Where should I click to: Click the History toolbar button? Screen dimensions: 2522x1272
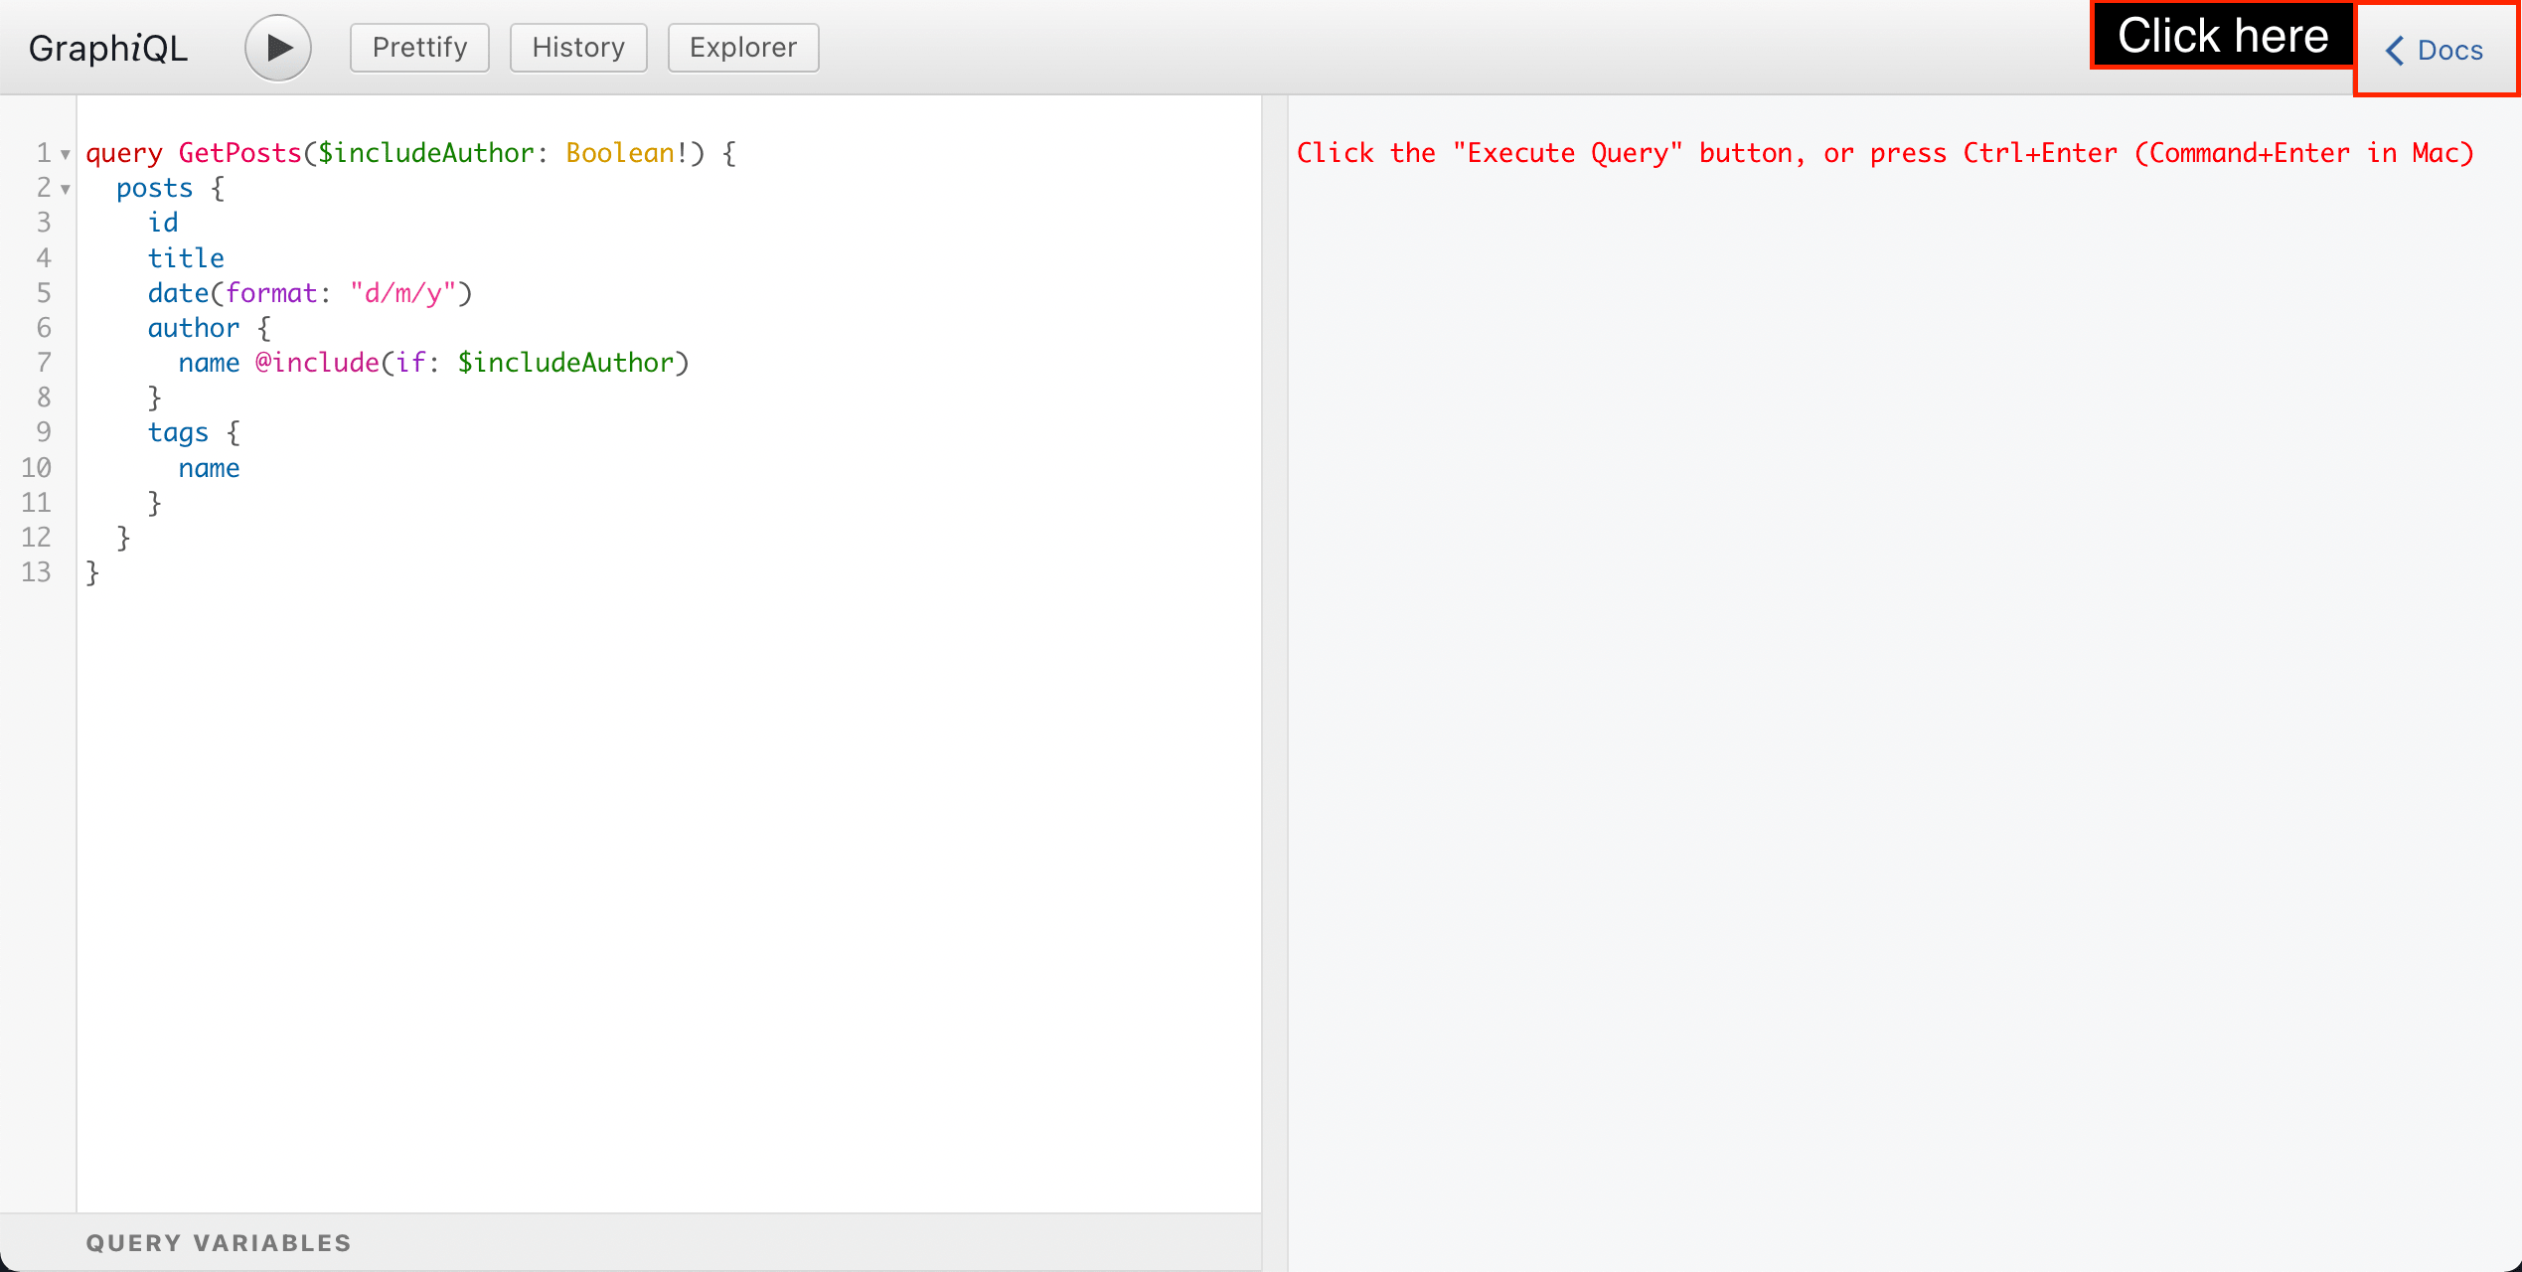[x=575, y=47]
